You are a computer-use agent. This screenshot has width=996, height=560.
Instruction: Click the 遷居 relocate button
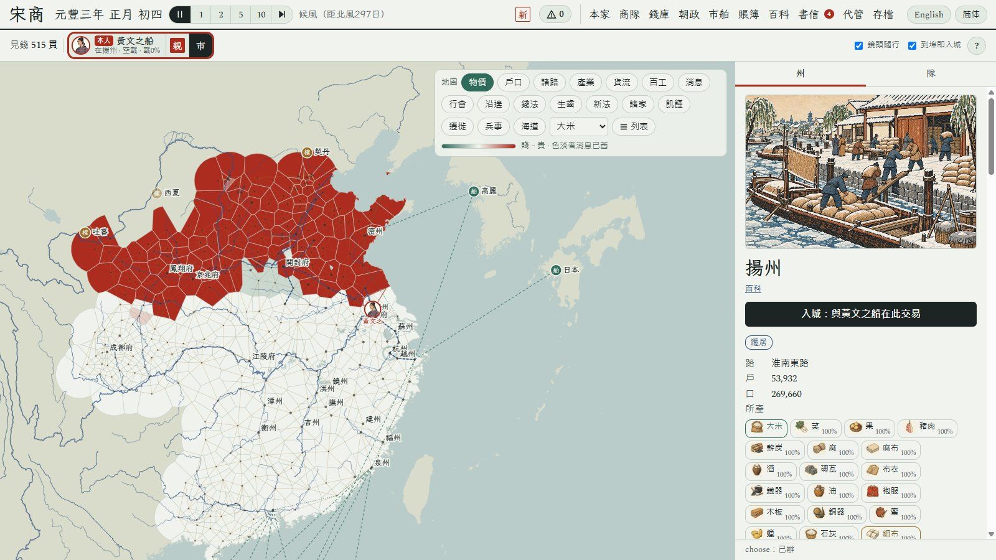click(x=759, y=342)
